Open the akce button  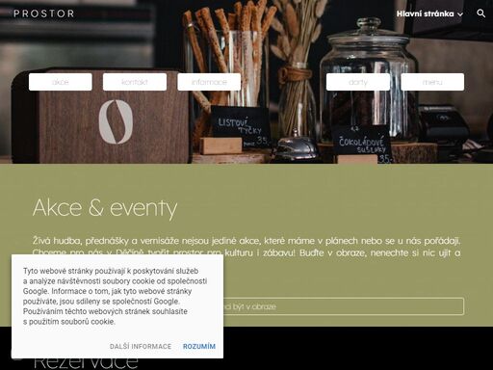[x=61, y=82]
